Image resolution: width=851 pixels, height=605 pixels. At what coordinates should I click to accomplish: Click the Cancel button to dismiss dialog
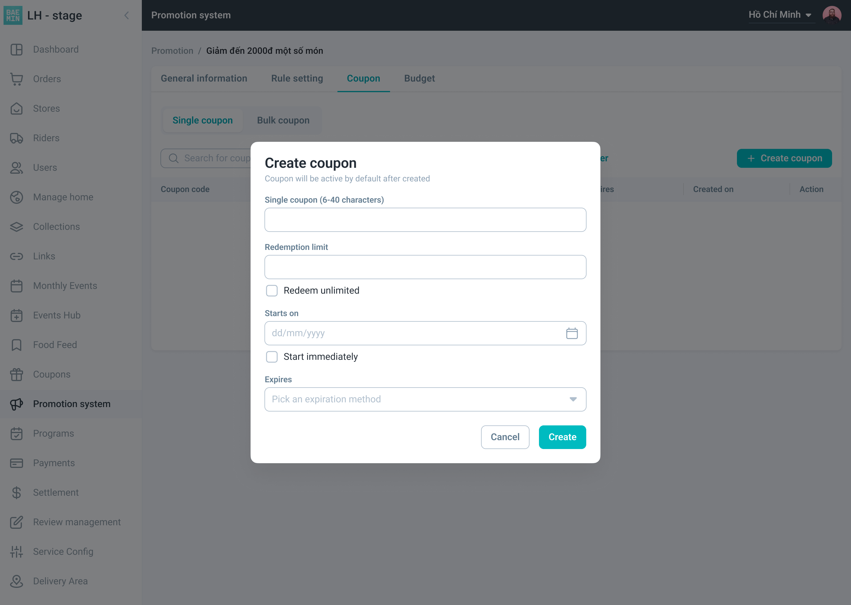[x=505, y=437]
